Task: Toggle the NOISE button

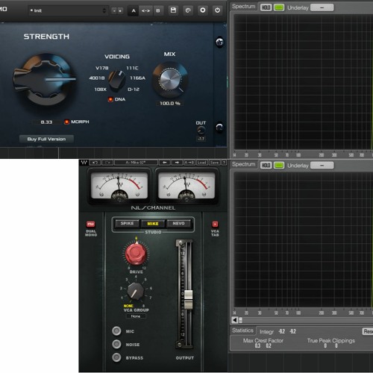Action: click(116, 344)
